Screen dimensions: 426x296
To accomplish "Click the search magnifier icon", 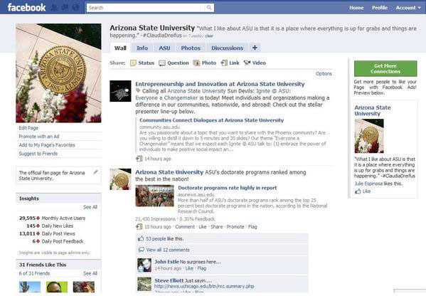I will pyautogui.click(x=208, y=8).
